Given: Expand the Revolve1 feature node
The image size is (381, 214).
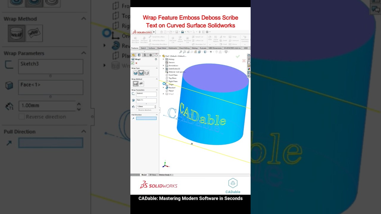Looking at the screenshot, I should coord(163,87).
